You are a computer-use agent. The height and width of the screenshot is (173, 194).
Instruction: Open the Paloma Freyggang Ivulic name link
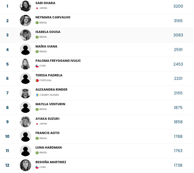coord(58,61)
